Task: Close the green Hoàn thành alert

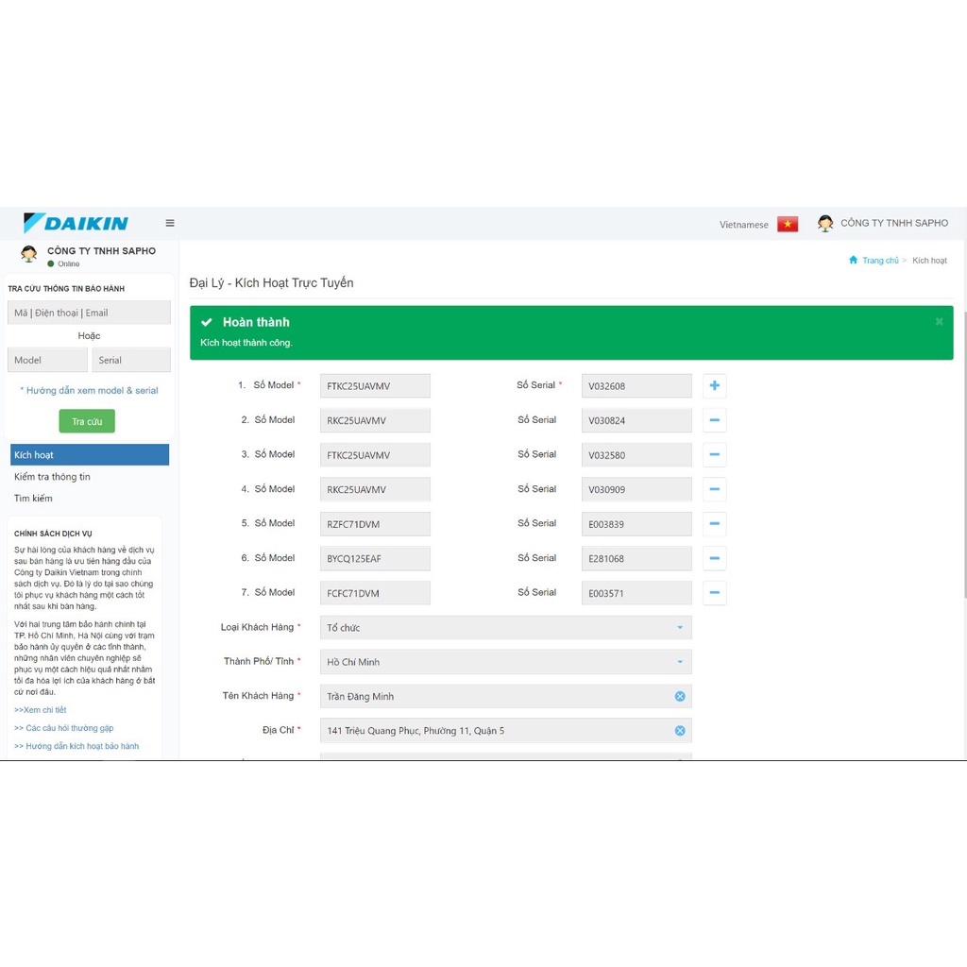Action: [x=940, y=322]
